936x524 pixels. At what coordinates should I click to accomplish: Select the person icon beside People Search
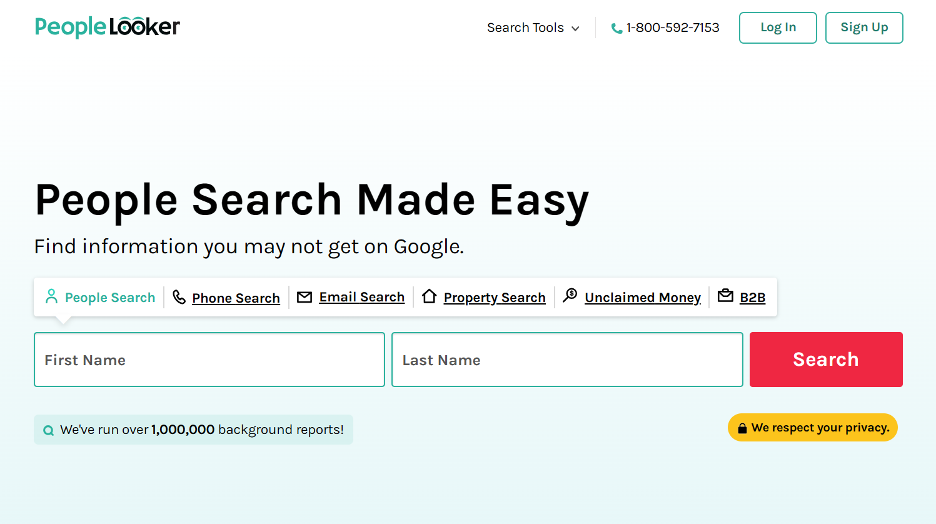coord(51,297)
